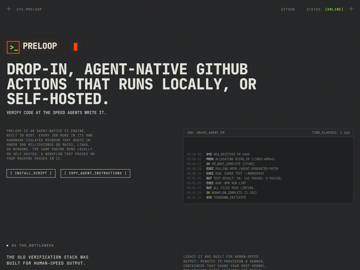
Task: Click the SYS.PRELOOP header label
Action: [x=29, y=9]
